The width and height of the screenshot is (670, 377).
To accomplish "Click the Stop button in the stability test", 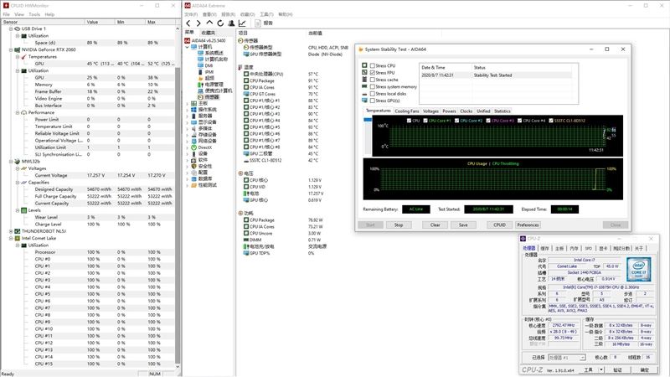I will pos(399,225).
